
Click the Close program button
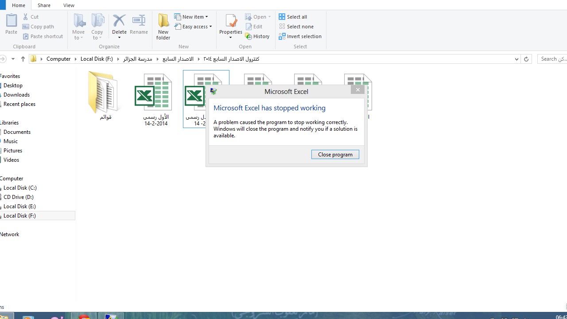[x=335, y=155]
